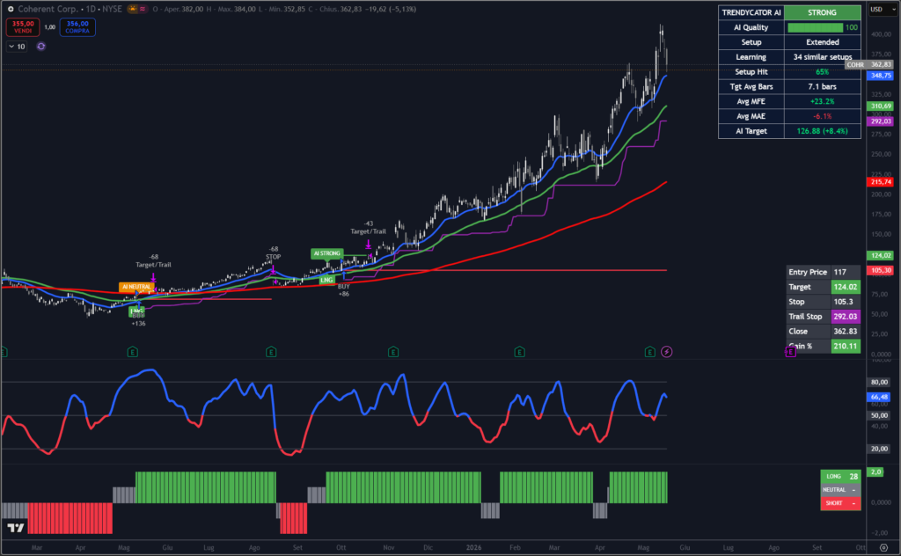The width and height of the screenshot is (901, 556).
Task: Click the TRENDYCATOR AI header cell
Action: (x=751, y=12)
